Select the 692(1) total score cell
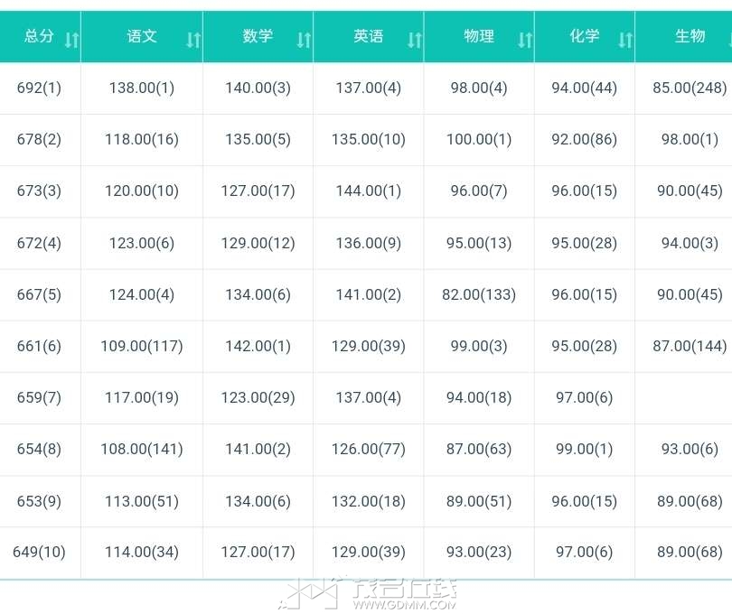This screenshot has width=732, height=614. 39,88
